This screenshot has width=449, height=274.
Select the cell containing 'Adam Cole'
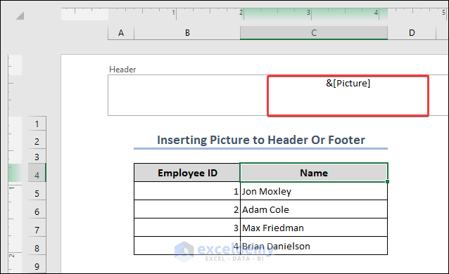[x=314, y=209]
